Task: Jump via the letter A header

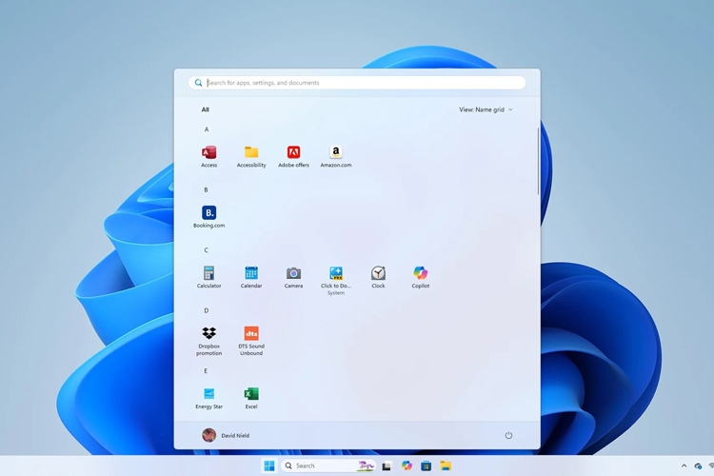Action: [x=207, y=129]
